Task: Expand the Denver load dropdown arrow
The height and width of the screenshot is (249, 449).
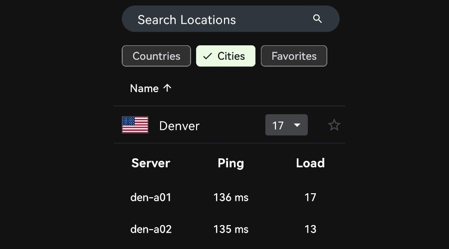Action: (x=297, y=125)
